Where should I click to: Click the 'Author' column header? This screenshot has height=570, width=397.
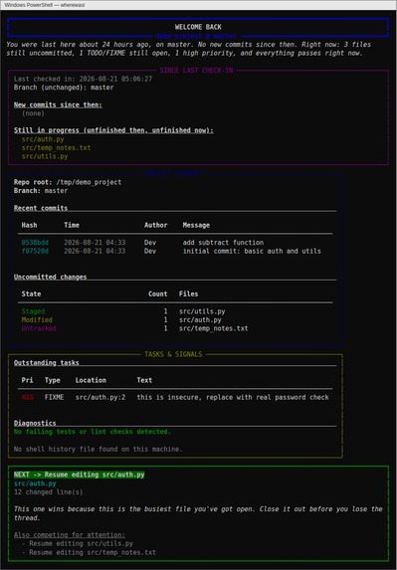click(x=156, y=226)
